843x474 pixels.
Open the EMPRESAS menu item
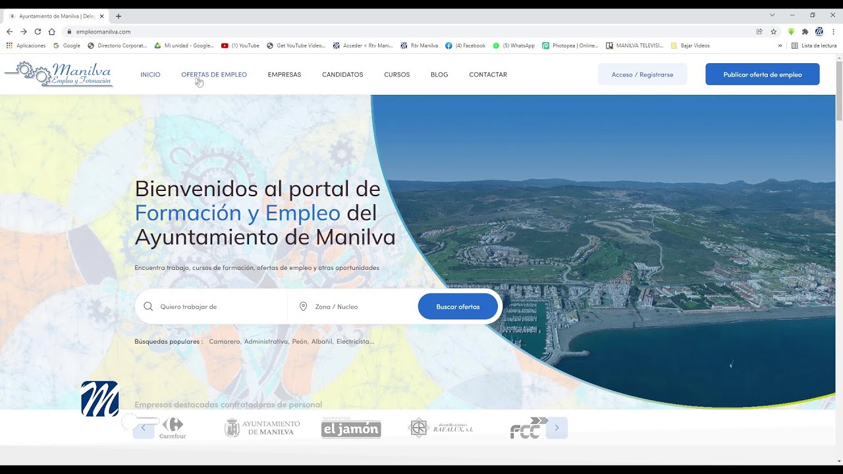tap(285, 74)
